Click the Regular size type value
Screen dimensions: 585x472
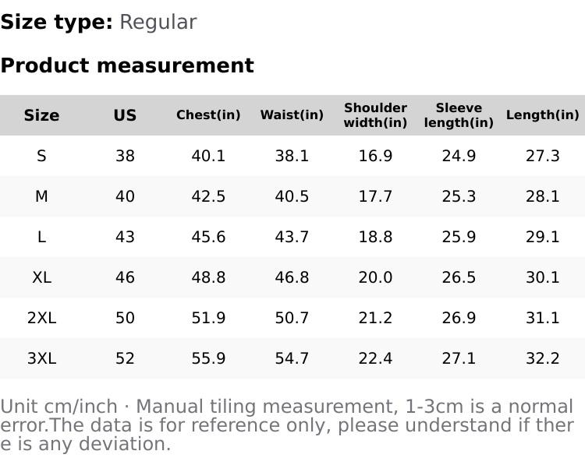pyautogui.click(x=158, y=23)
